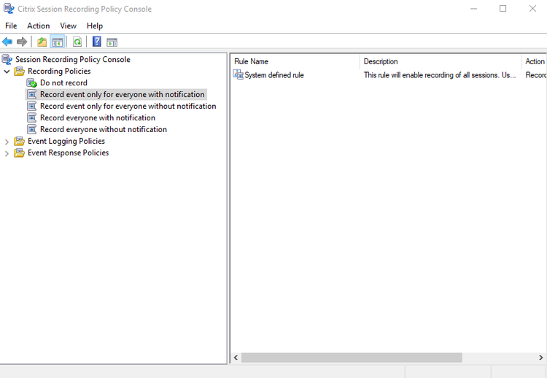Click icon beside Record everyone without notification
Screen dimensions: 547x378
pyautogui.click(x=32, y=129)
